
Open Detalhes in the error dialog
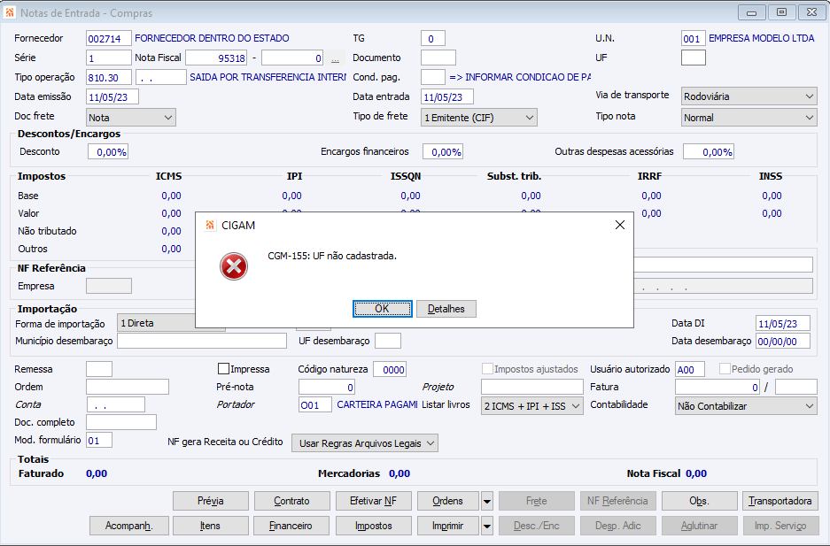point(446,309)
